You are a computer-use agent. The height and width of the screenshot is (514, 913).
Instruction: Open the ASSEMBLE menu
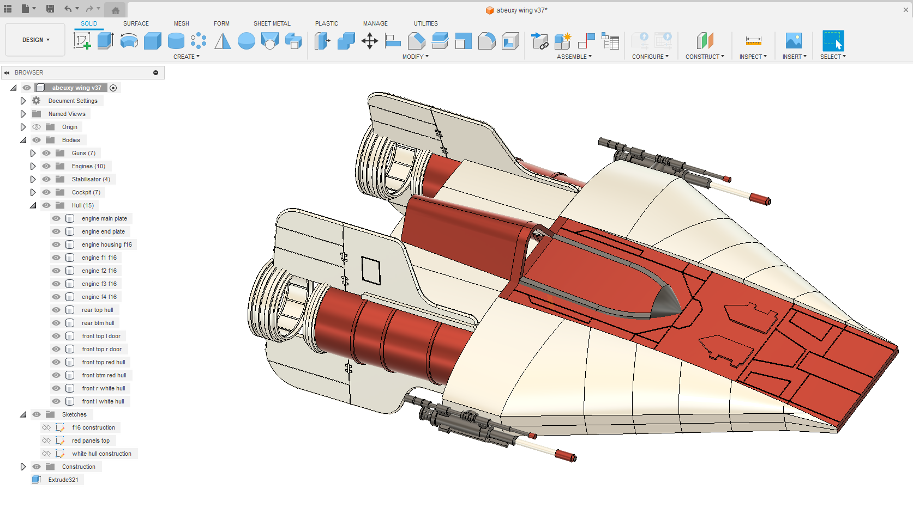click(x=574, y=57)
